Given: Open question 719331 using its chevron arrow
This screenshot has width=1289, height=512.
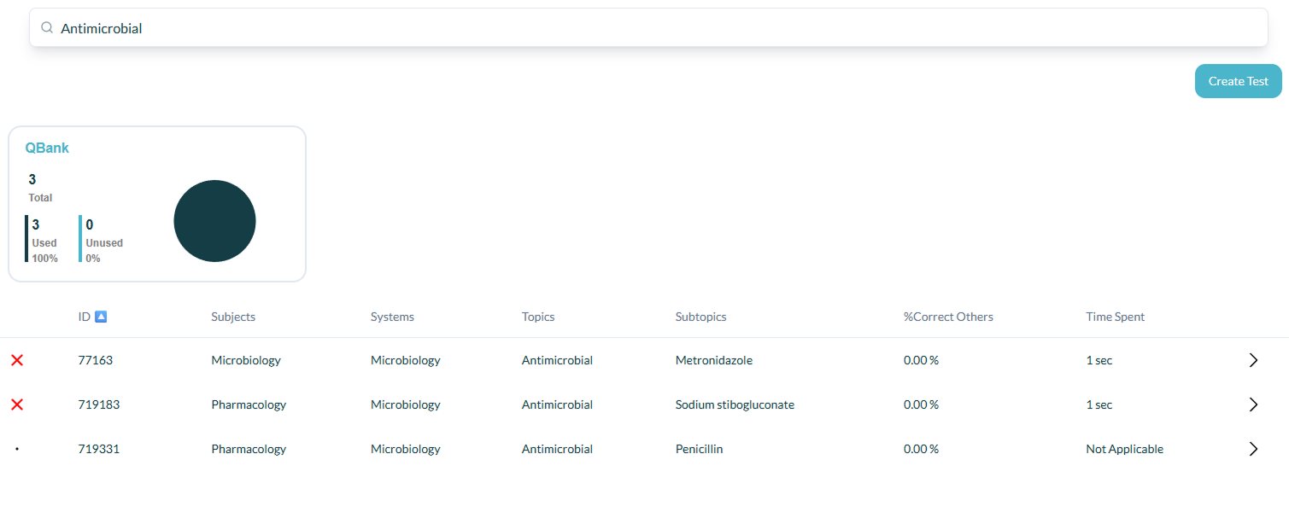Looking at the screenshot, I should click(1253, 449).
